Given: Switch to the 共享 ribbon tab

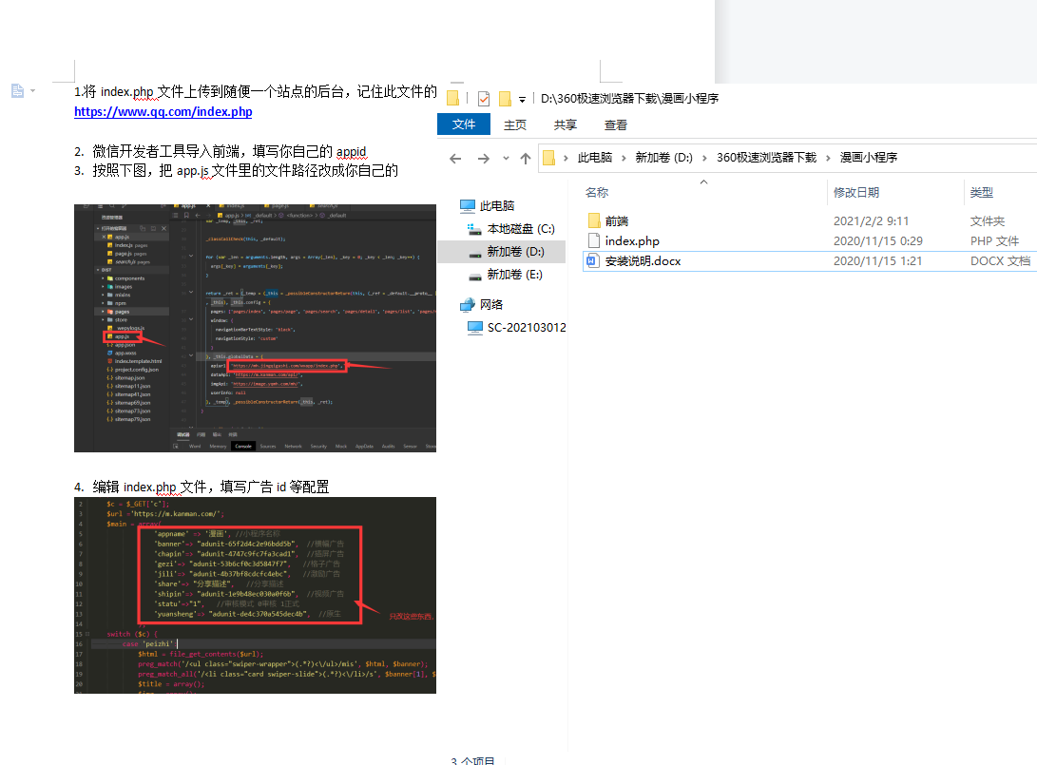Looking at the screenshot, I should pos(566,124).
